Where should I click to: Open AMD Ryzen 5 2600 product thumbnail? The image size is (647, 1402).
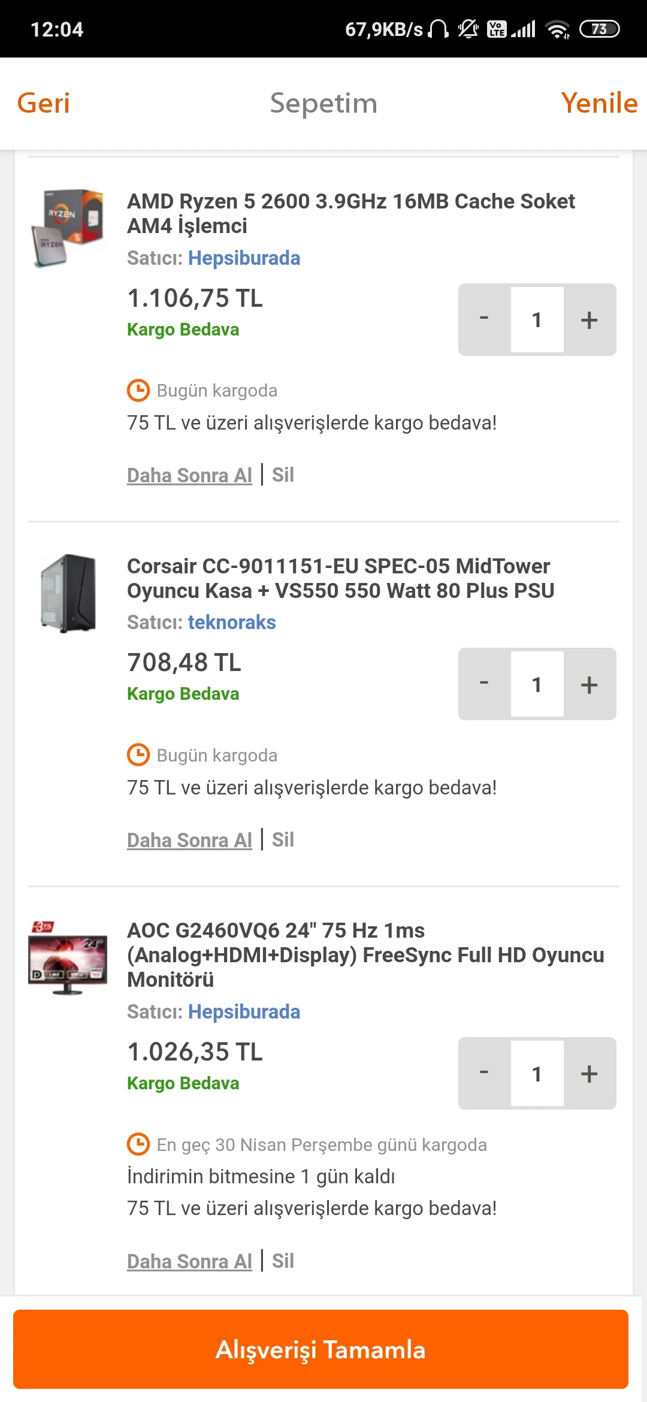[x=68, y=227]
